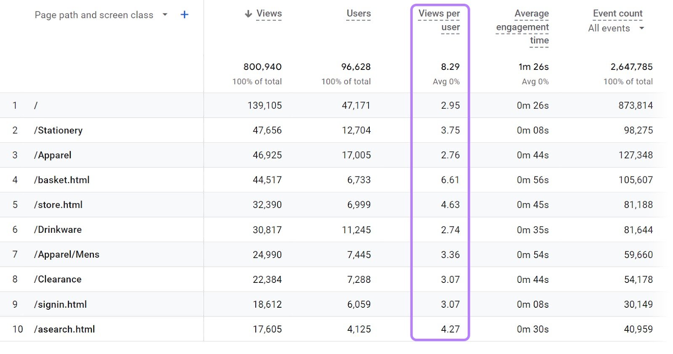Click basket.html views value 44,517
The height and width of the screenshot is (354, 673).
267,180
